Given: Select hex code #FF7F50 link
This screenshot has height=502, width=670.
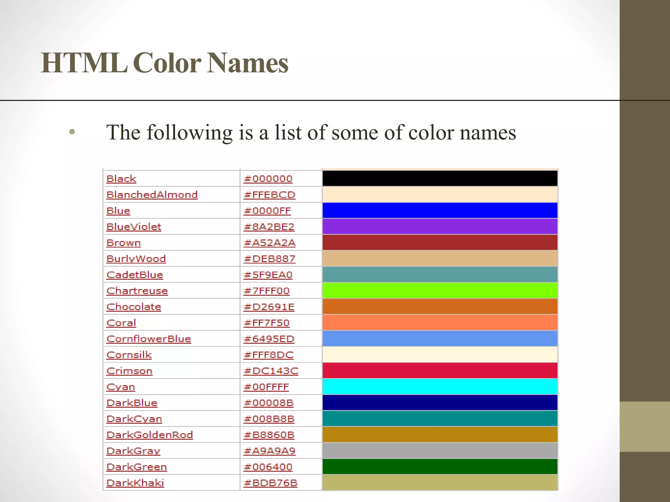Looking at the screenshot, I should [x=267, y=323].
